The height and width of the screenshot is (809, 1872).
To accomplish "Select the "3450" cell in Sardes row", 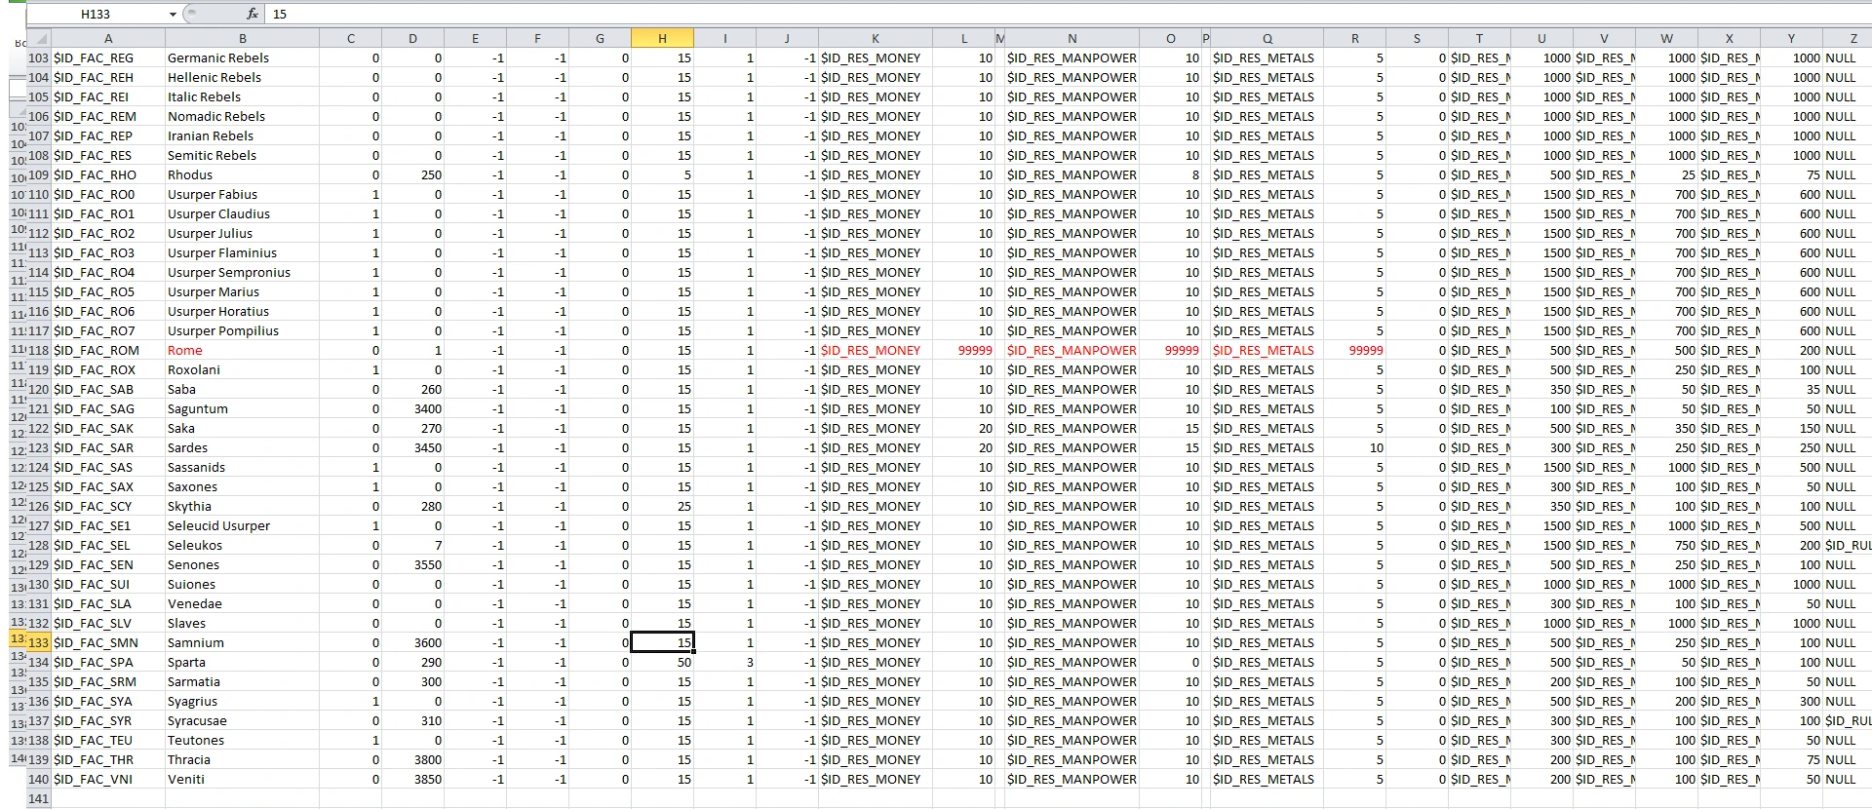I will coord(412,447).
